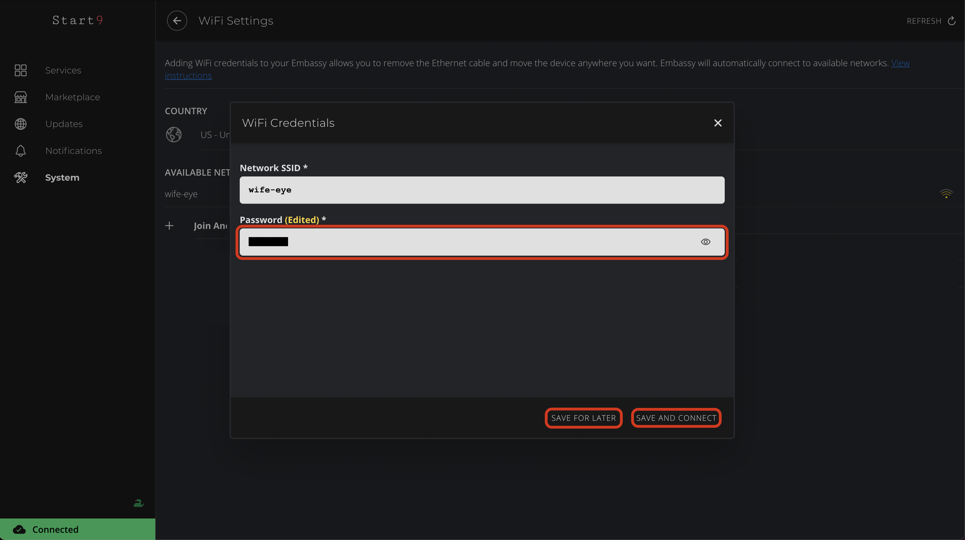Click the Services grid icon in sidebar
This screenshot has height=540, width=965.
coord(21,70)
